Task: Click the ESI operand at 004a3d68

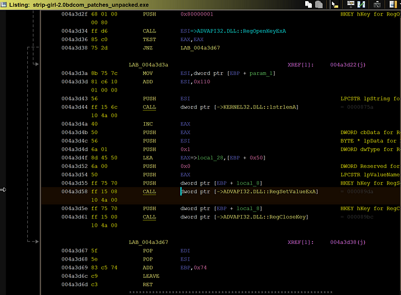Action: tap(185, 259)
